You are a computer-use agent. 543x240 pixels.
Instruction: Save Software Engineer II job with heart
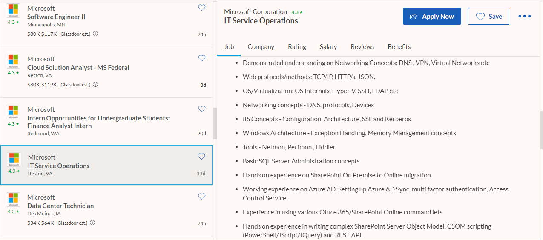pyautogui.click(x=202, y=8)
